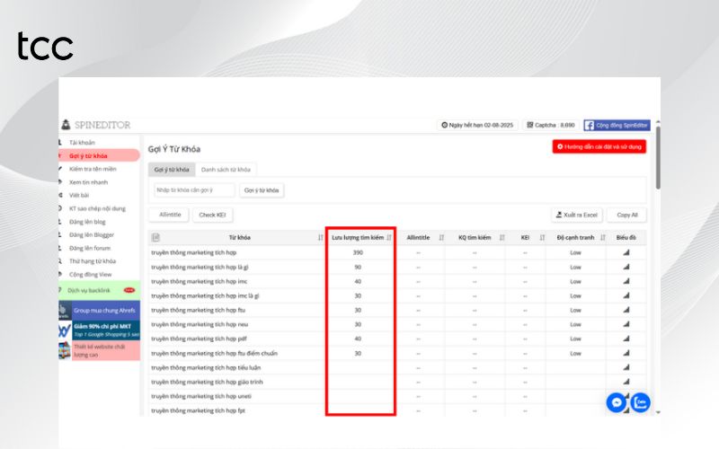Click the chart icon for 'truyền thông marketing tích hợp'
This screenshot has width=719, height=449.
[x=626, y=252]
